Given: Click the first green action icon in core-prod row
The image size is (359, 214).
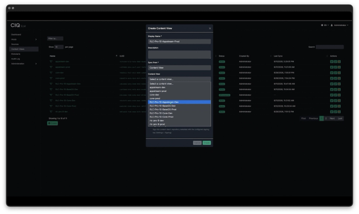Looking at the screenshot, I should tap(332, 79).
